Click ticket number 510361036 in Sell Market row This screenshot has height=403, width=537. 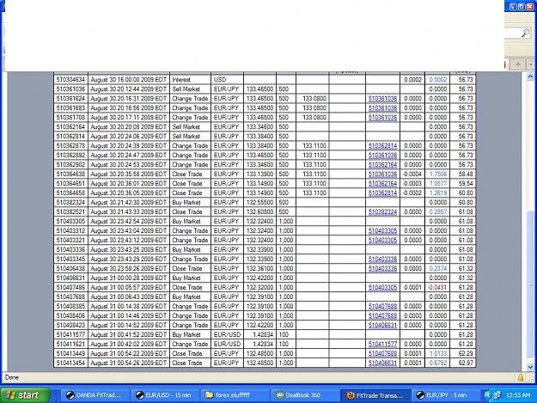coord(70,89)
